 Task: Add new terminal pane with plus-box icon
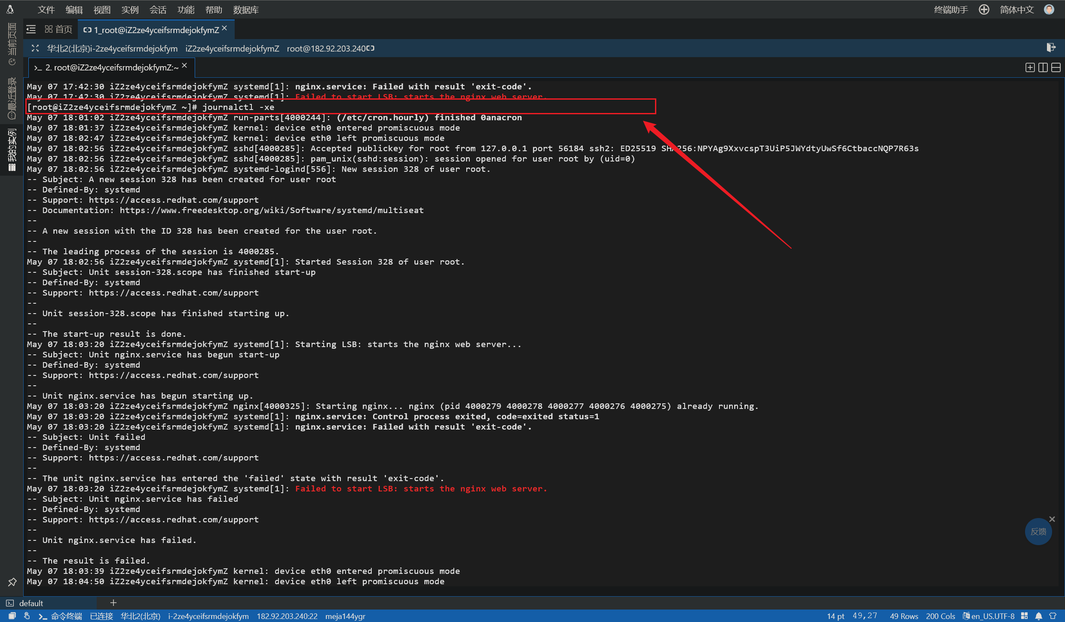[1030, 67]
